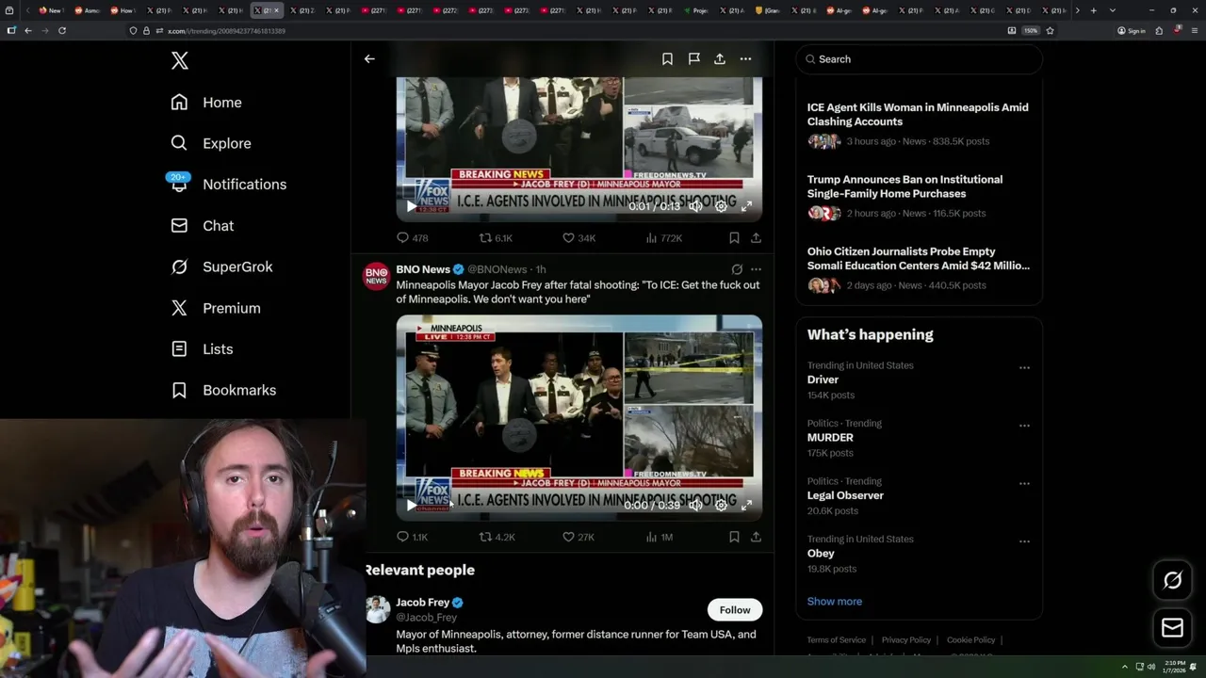
Task: Open Trump Announces Ban news story
Action: [x=920, y=196]
